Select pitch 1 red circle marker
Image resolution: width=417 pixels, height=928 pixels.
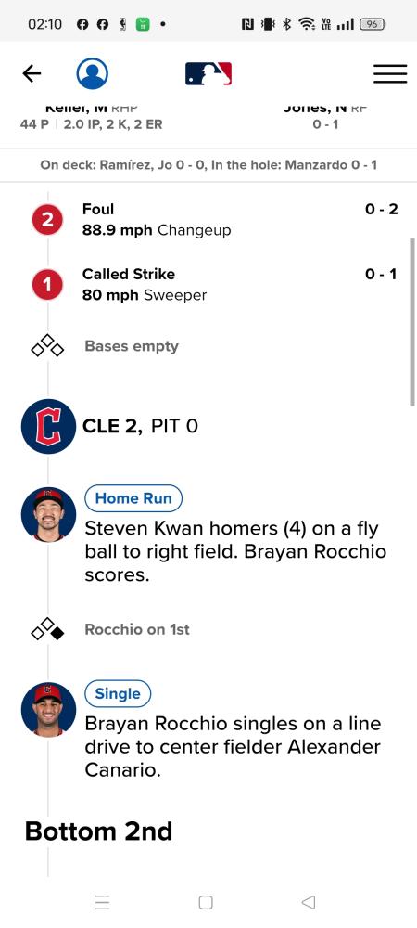pyautogui.click(x=47, y=285)
